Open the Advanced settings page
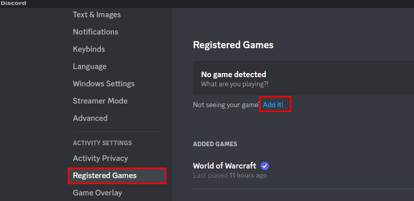The image size is (414, 201). [x=90, y=118]
